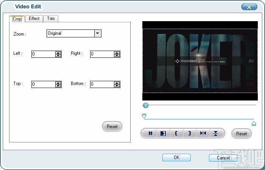Image resolution: width=265 pixels, height=170 pixels.
Task: Open the Trim tab
Action: coord(51,19)
